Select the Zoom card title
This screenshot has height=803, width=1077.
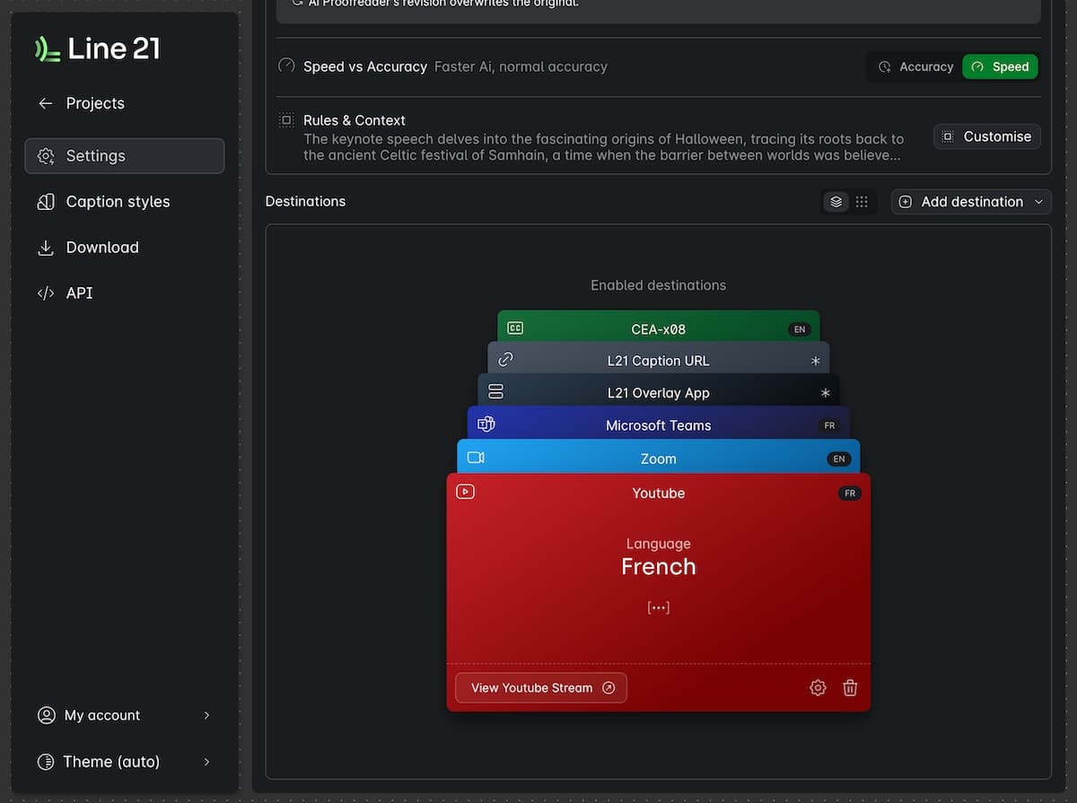tap(659, 458)
